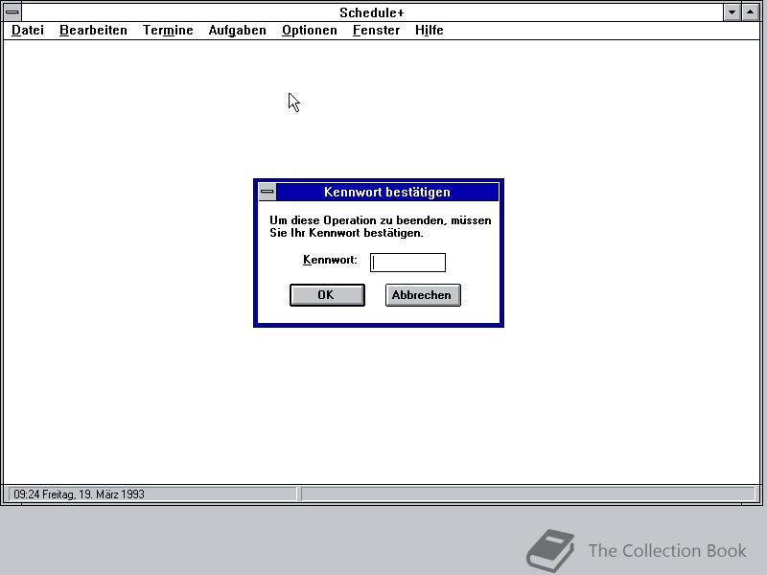
Task: Open the Bearbeiten menu
Action: pyautogui.click(x=93, y=31)
